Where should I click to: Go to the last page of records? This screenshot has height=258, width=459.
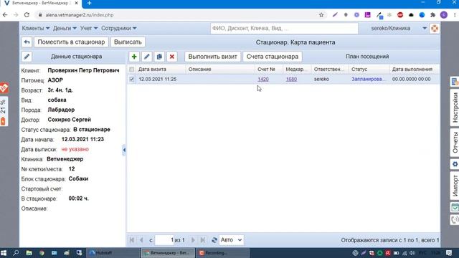point(202,240)
